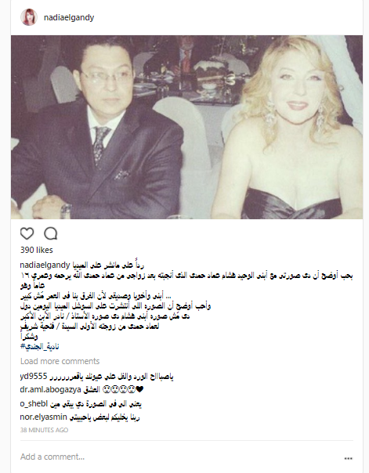Click the Arabic hashtag in the caption

[x=39, y=347]
